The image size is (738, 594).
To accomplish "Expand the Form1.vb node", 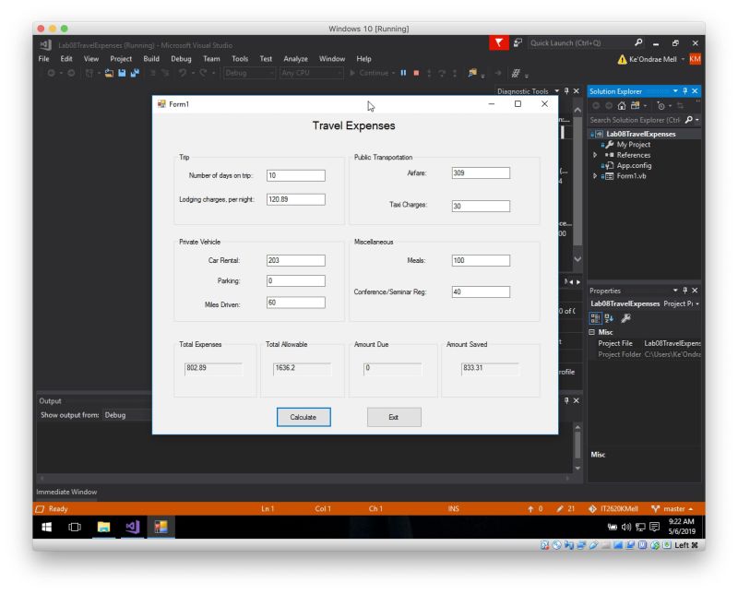I will pyautogui.click(x=595, y=176).
